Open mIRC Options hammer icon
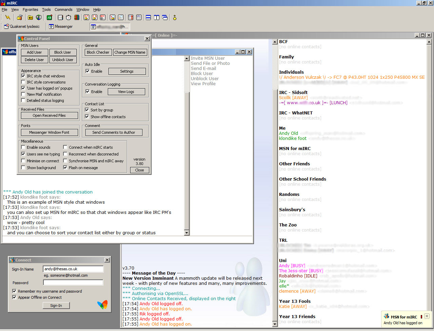 tap(20, 17)
